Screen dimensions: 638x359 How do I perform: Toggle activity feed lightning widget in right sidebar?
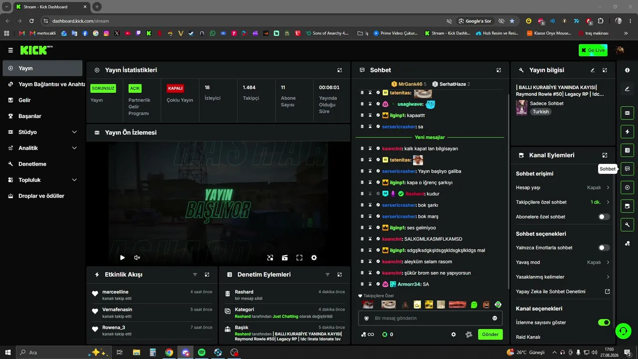tap(627, 132)
